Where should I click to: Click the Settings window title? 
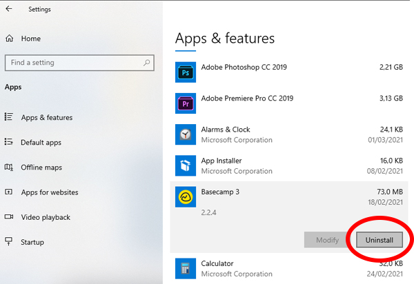pyautogui.click(x=39, y=9)
